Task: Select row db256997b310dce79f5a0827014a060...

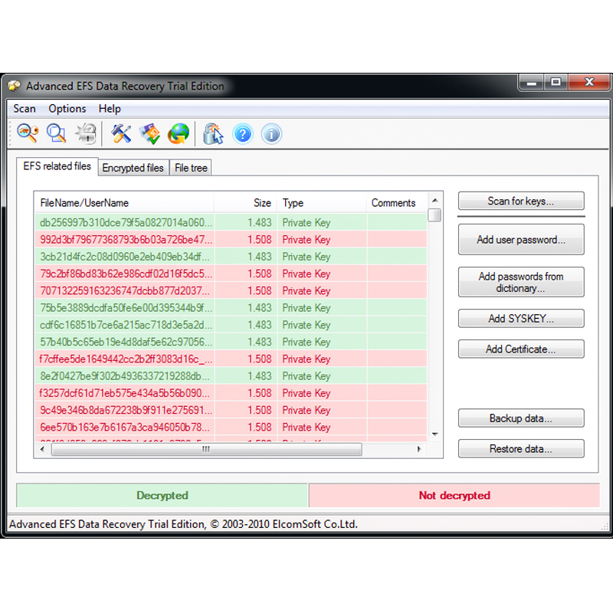Action: coord(231,222)
